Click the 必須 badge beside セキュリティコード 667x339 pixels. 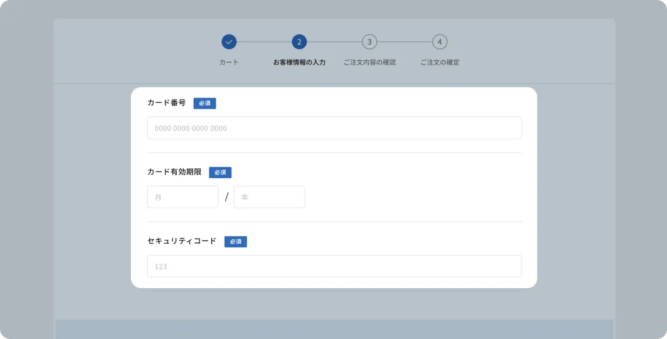click(x=236, y=242)
